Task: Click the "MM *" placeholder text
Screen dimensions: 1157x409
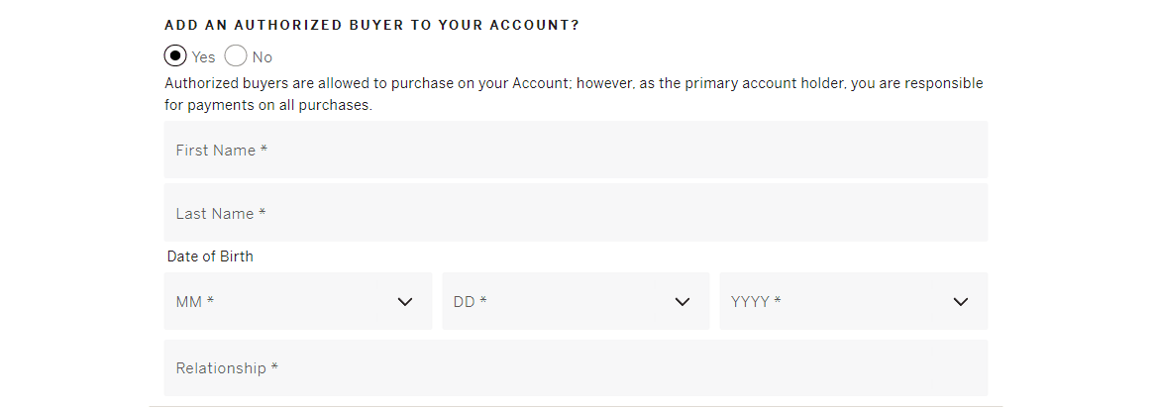Action: click(195, 302)
